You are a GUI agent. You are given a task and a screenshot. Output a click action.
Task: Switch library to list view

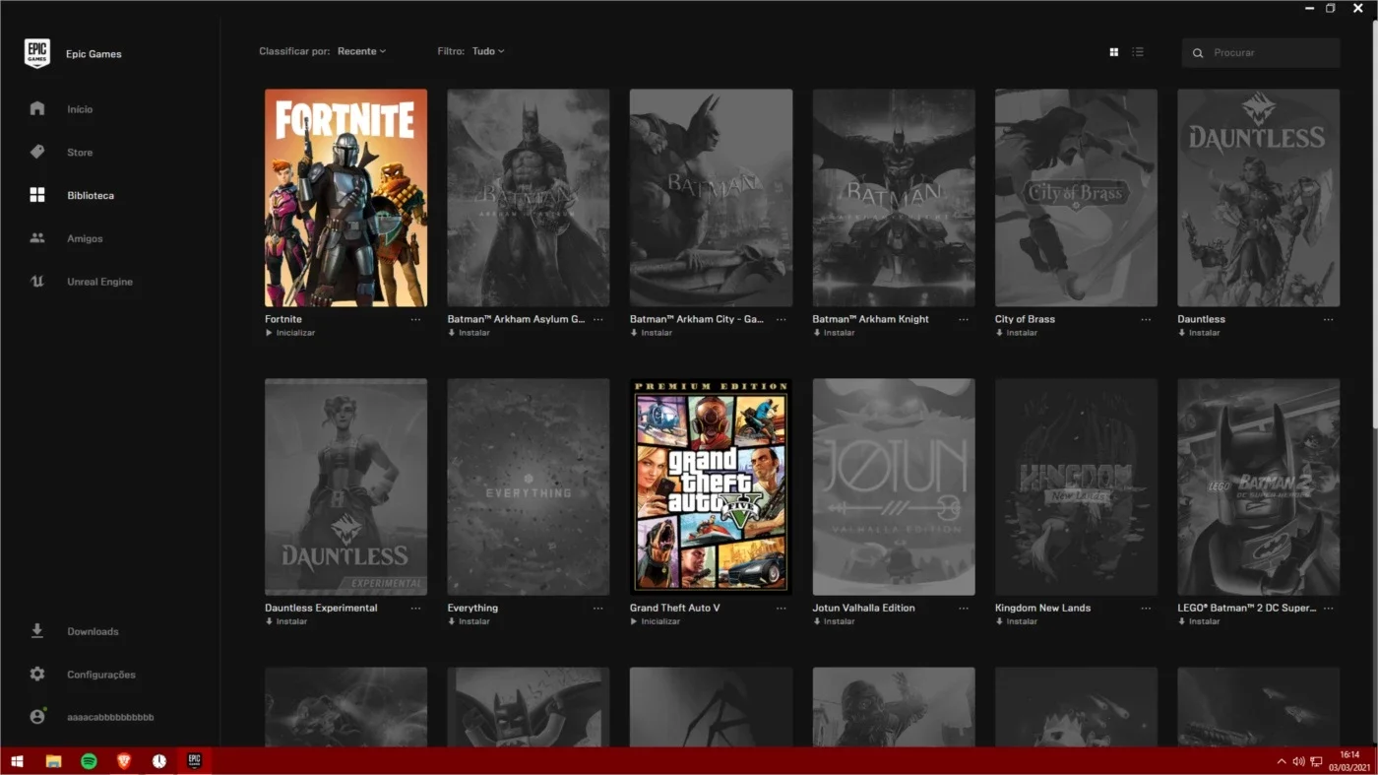[x=1138, y=52]
